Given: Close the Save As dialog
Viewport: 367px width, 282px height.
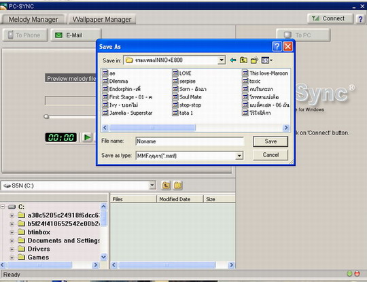Looking at the screenshot, I should (x=288, y=46).
